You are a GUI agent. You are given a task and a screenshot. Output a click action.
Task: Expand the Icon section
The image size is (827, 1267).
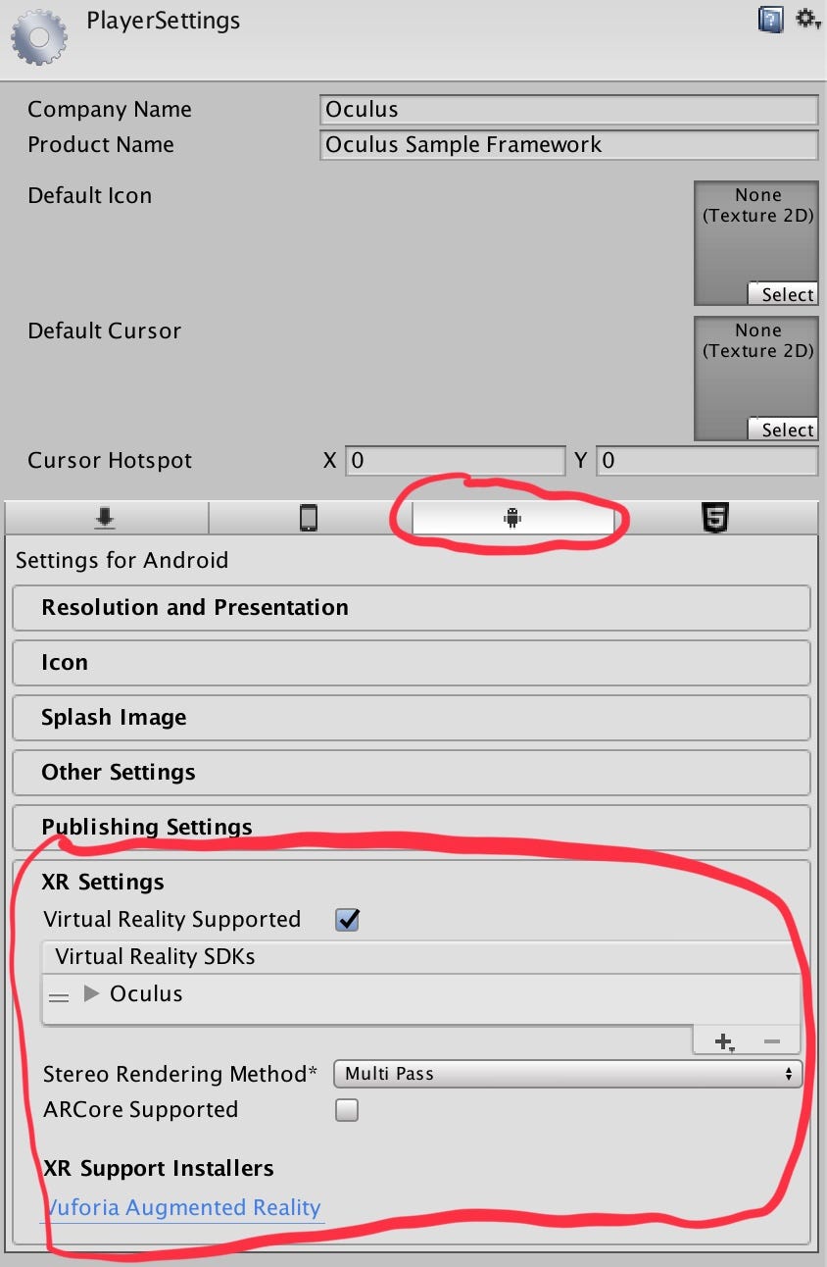tap(412, 663)
